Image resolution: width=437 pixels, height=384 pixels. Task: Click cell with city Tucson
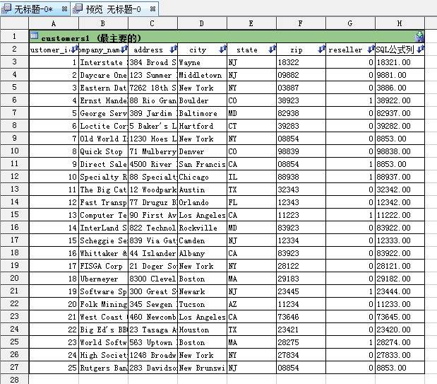click(x=202, y=304)
